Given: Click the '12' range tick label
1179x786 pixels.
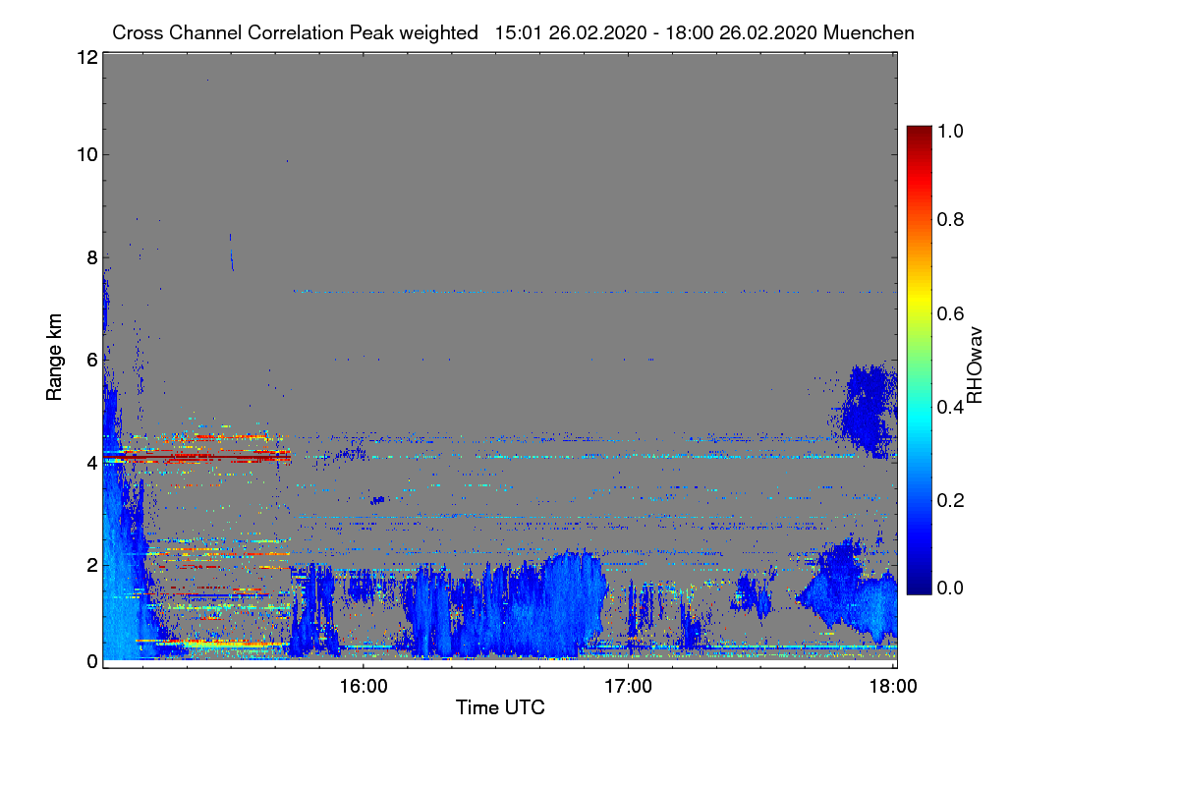Looking at the screenshot, I should point(86,58).
